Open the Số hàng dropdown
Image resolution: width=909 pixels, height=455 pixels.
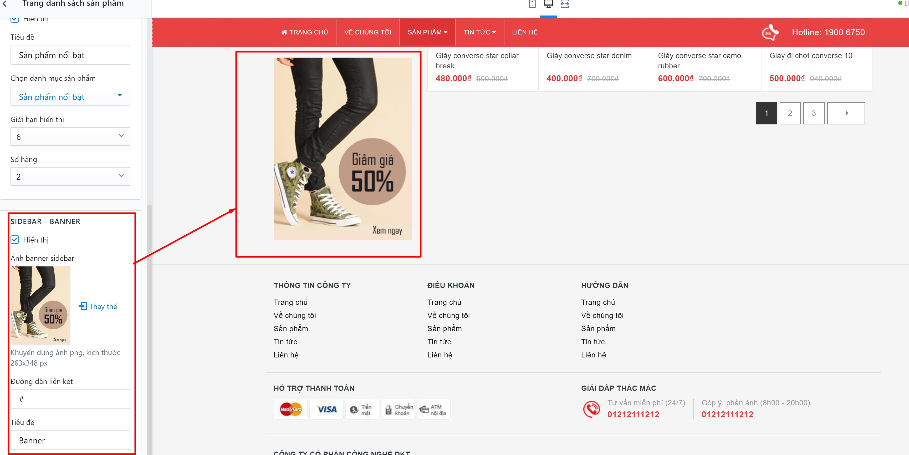tap(70, 176)
